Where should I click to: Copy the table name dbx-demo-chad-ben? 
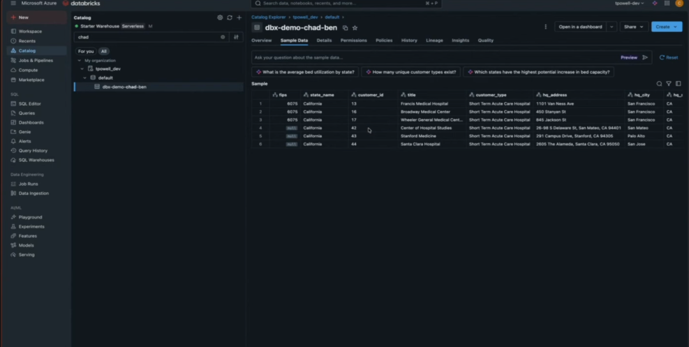click(345, 27)
